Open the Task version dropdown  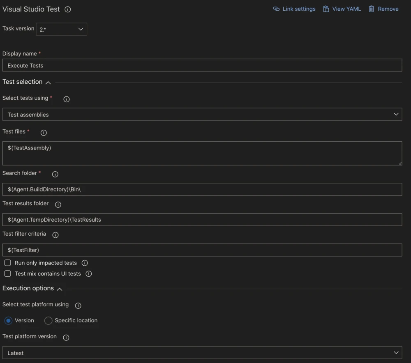pos(61,29)
